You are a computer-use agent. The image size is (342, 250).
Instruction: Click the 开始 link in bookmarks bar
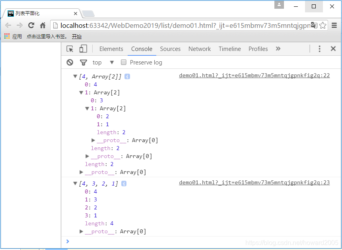coord(77,37)
